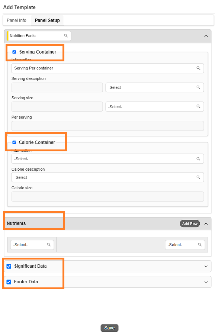The image size is (215, 335).
Task: Uncheck the Calorie Container checkbox
Action: 14,142
